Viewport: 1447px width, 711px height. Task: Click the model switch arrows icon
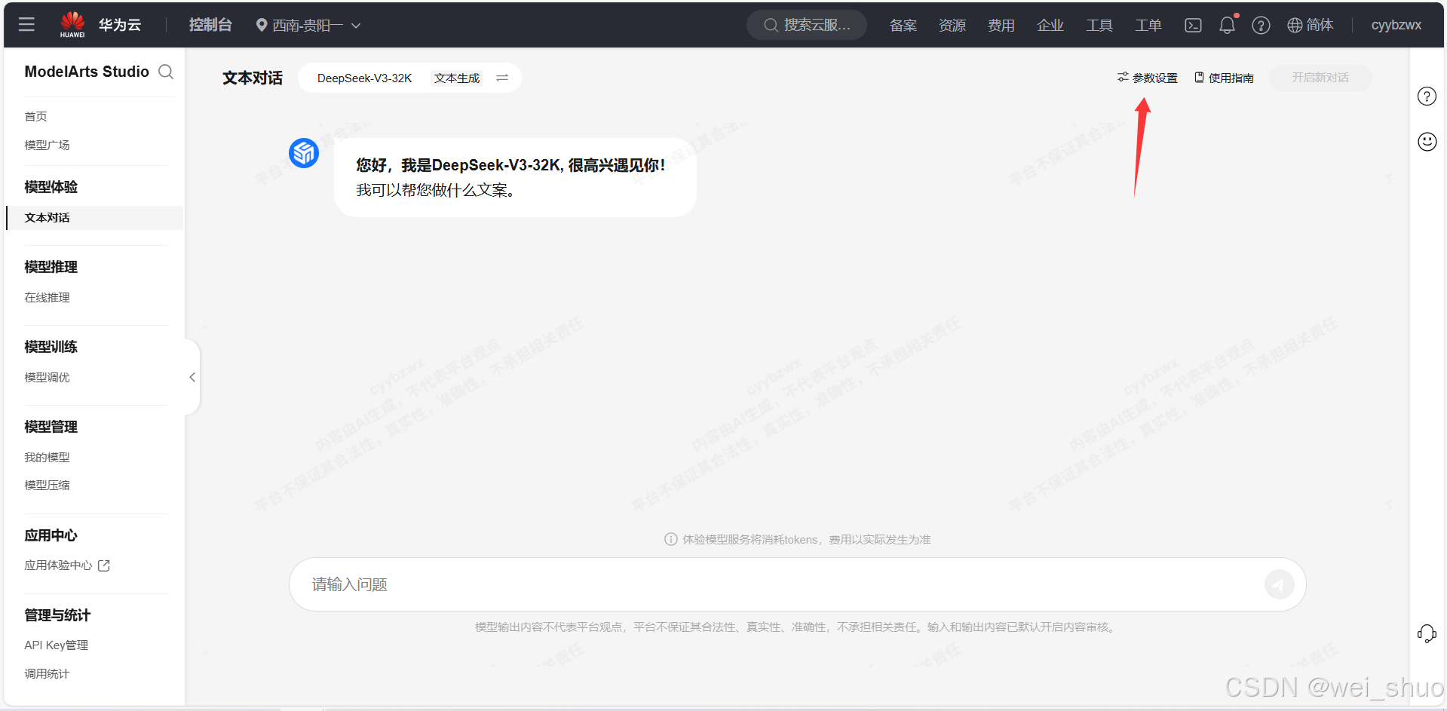point(502,78)
